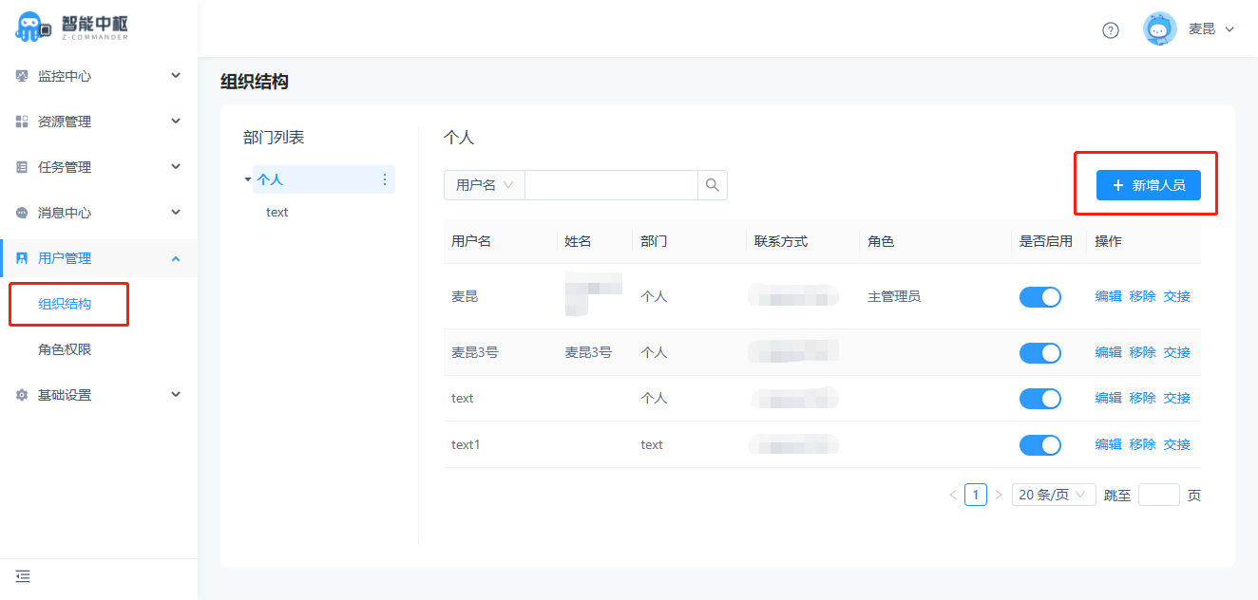Click the 监控中心 monitor icon
Image resolution: width=1258 pixels, height=600 pixels.
22,76
